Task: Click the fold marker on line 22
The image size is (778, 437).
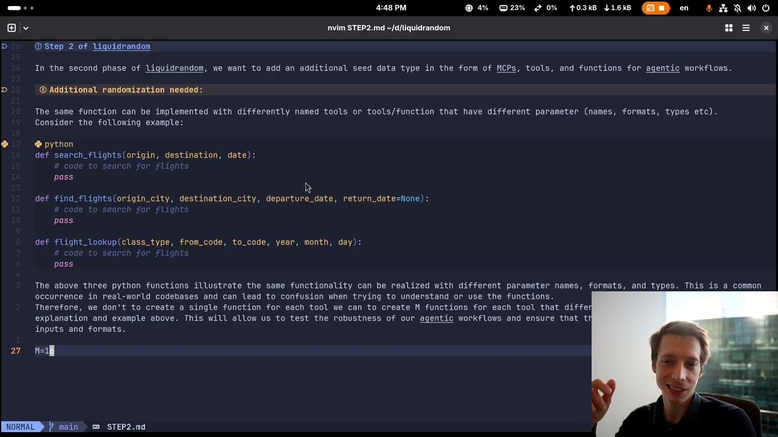Action: pyautogui.click(x=4, y=90)
